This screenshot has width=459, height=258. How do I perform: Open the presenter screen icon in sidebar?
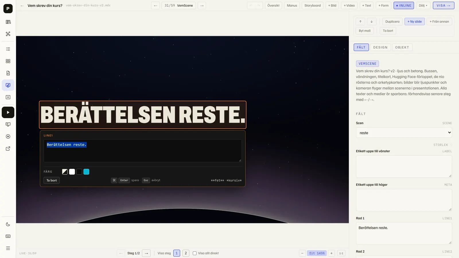click(x=8, y=124)
